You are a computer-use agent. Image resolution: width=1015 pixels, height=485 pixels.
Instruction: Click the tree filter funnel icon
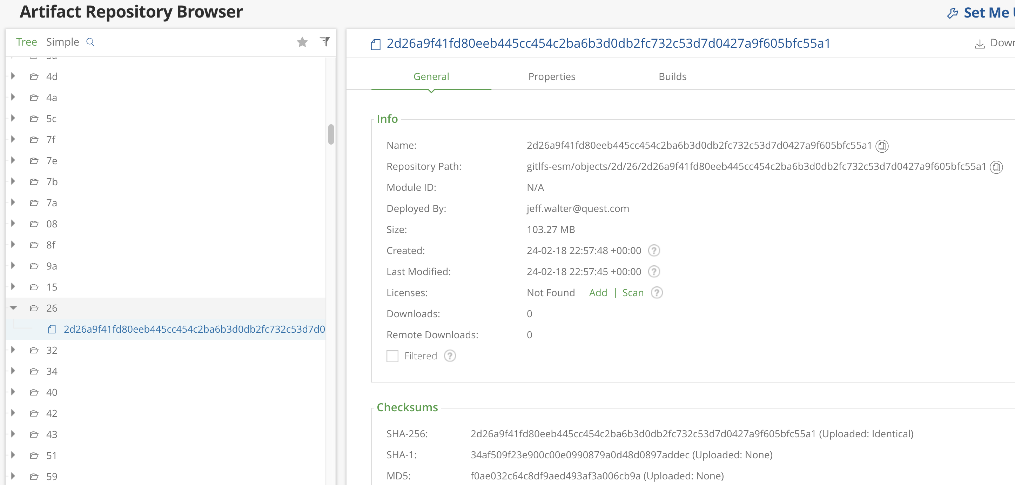[x=325, y=41]
